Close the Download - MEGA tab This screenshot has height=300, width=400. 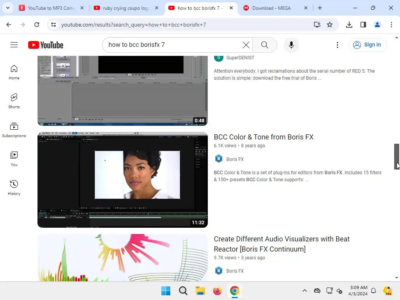point(306,8)
